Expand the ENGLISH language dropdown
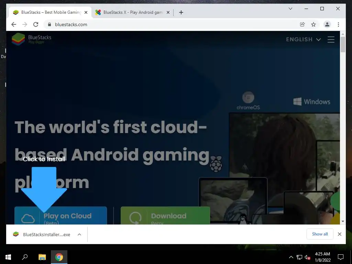This screenshot has height=264, width=352. pos(303,40)
